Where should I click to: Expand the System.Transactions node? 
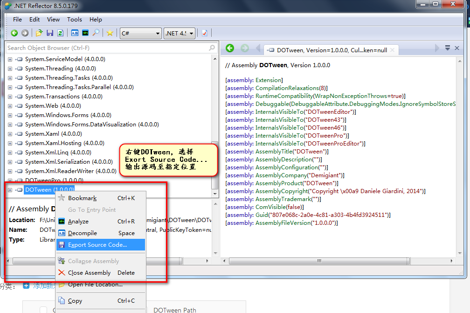point(10,97)
